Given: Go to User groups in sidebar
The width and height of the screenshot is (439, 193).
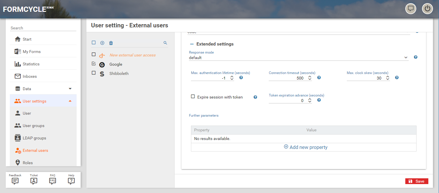Looking at the screenshot, I should 33,126.
